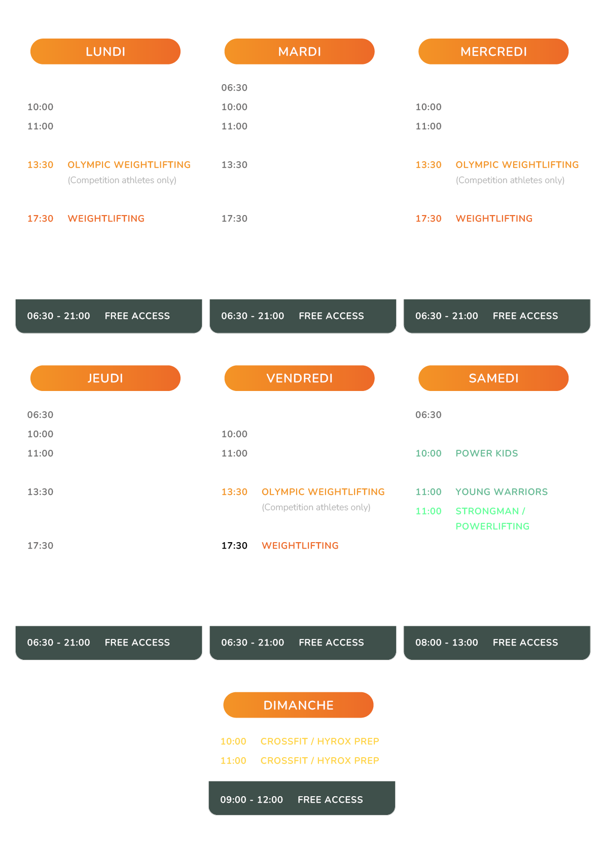Open the MARDI day header
This screenshot has height=854, width=604.
tap(299, 52)
